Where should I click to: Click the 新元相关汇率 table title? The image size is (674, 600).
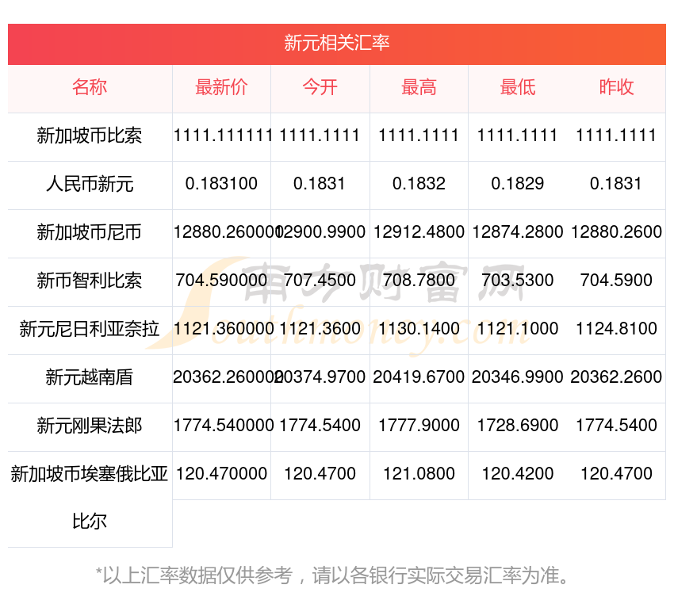[x=336, y=43]
